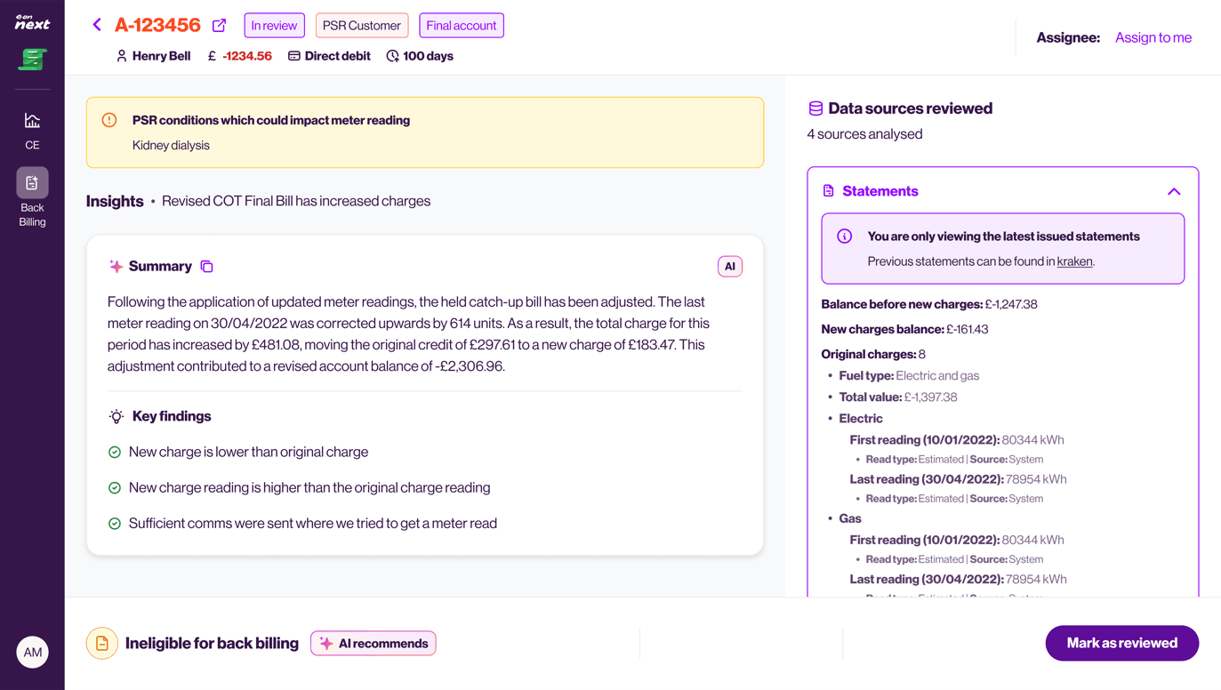1221x690 pixels.
Task: Collapse the Statements section chevron
Action: point(1174,191)
